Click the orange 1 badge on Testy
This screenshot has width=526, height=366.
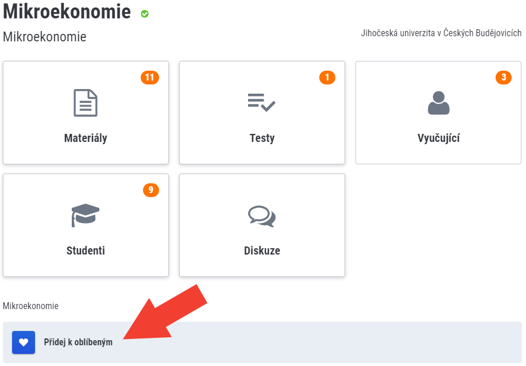pyautogui.click(x=327, y=78)
